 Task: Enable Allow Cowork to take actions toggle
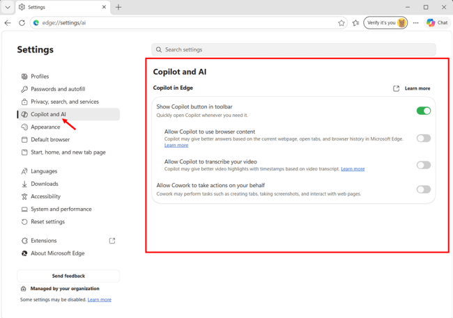coord(424,189)
